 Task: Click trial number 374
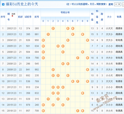point(28,28)
